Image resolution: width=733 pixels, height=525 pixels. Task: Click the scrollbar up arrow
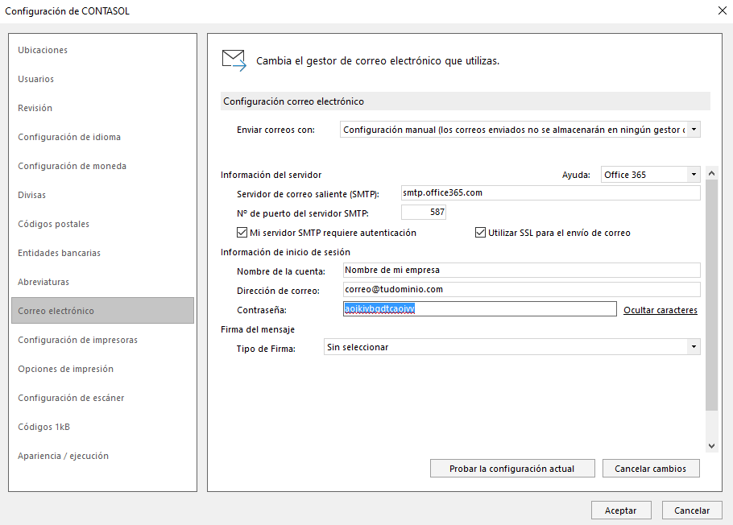[711, 173]
